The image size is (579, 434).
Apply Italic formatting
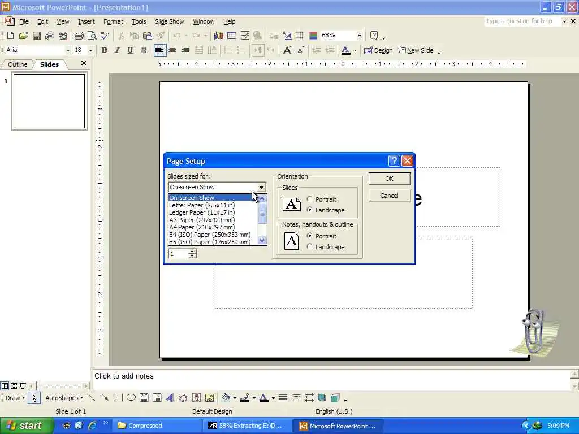[118, 50]
